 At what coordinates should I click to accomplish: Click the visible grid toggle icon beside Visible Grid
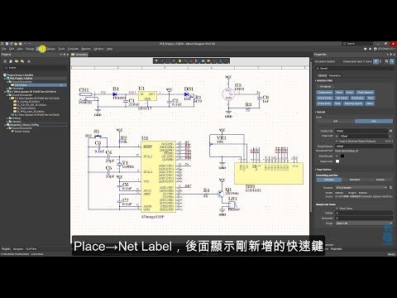click(390, 131)
